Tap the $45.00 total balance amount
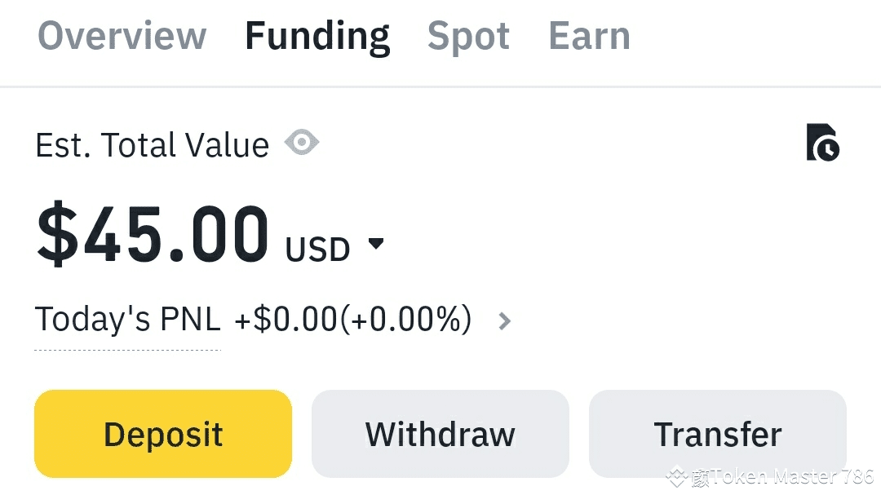The image size is (881, 495). click(x=153, y=235)
